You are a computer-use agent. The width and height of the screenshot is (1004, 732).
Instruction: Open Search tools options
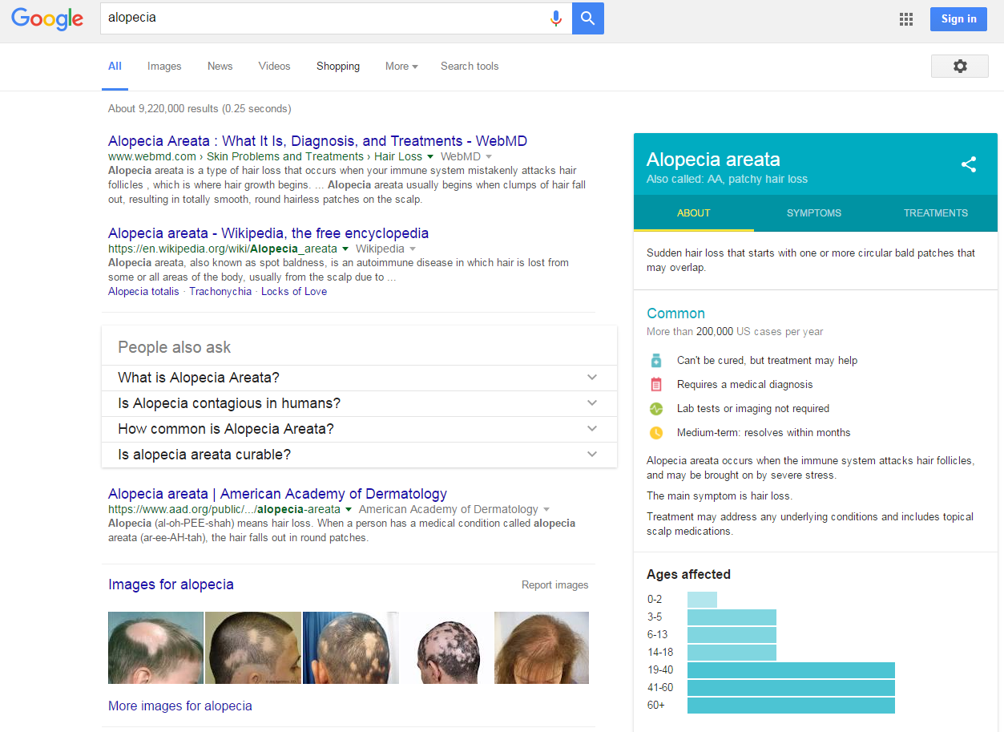(470, 67)
